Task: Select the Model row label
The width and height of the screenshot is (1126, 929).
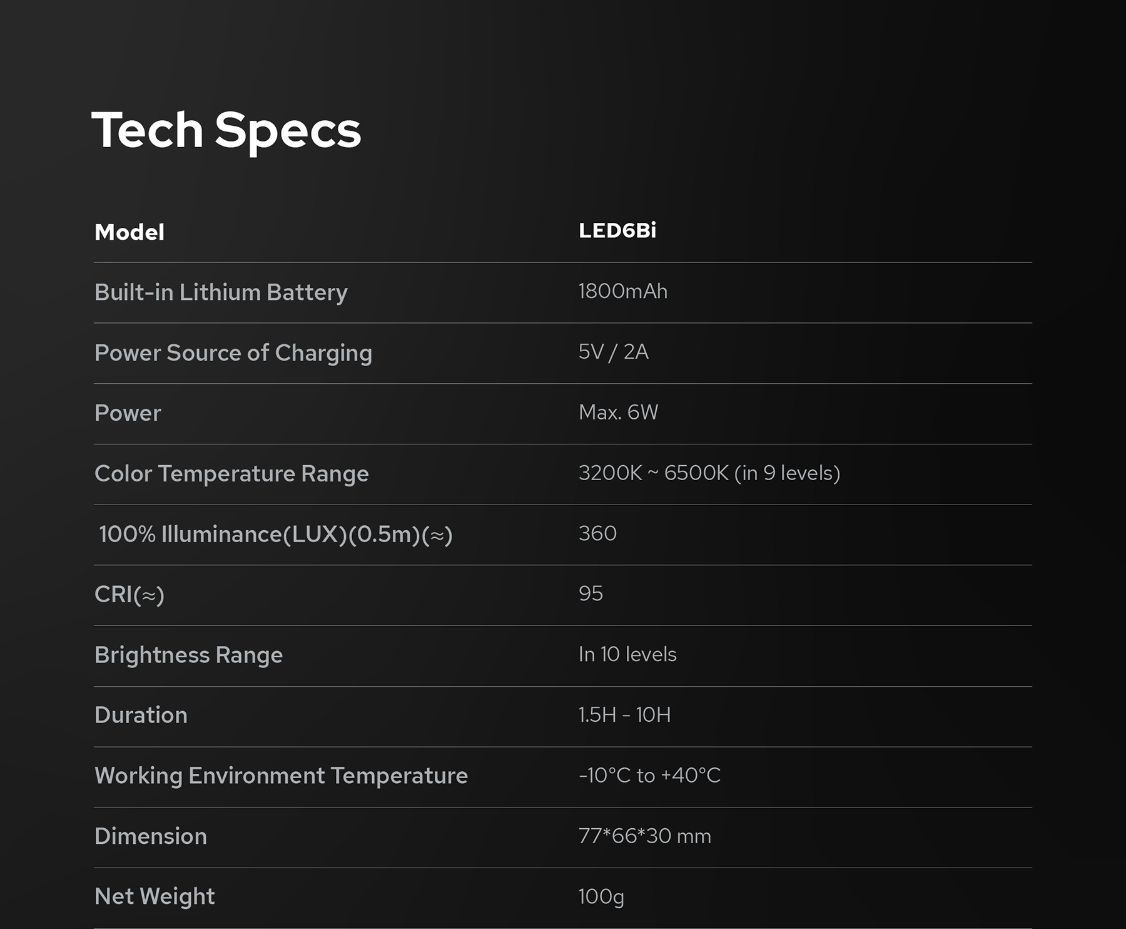Action: [x=129, y=232]
